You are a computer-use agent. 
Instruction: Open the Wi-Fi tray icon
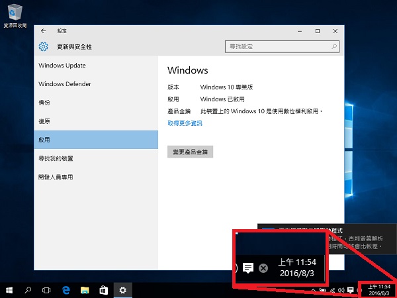click(332, 291)
